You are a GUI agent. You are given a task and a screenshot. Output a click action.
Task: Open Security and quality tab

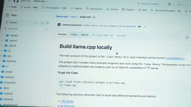[x=165, y=11]
